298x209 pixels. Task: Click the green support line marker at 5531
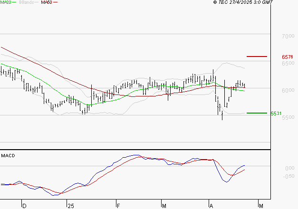tap(257, 113)
